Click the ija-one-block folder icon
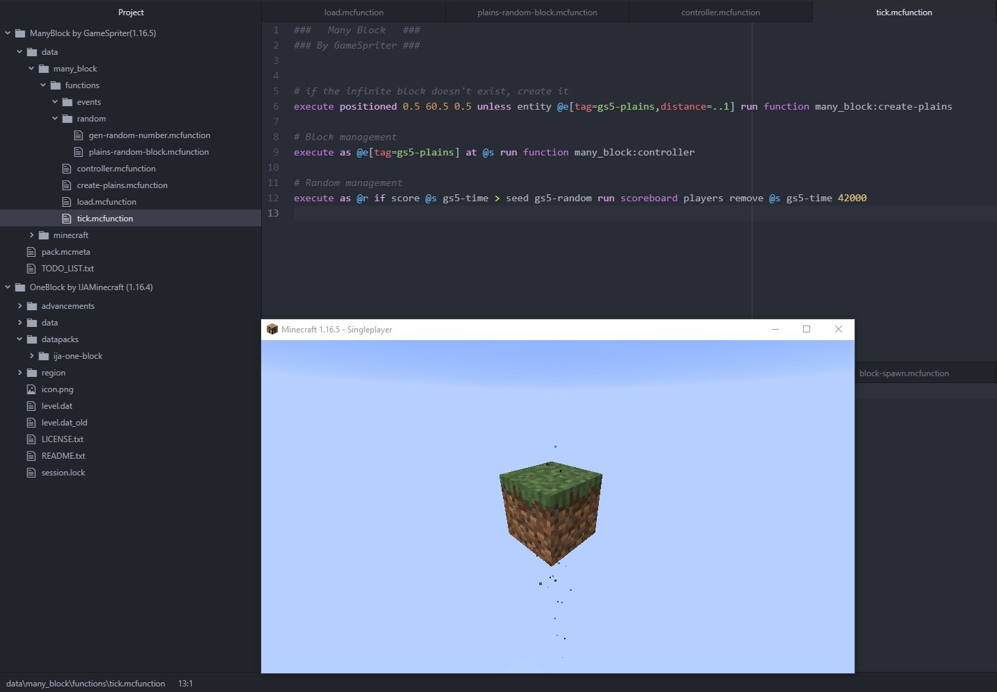The image size is (997, 692). coord(44,356)
